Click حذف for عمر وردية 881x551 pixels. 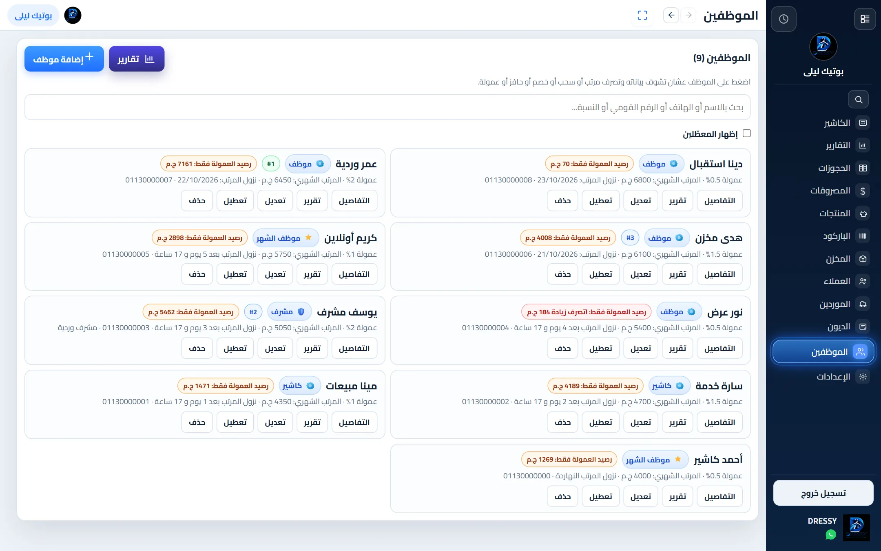tap(197, 201)
